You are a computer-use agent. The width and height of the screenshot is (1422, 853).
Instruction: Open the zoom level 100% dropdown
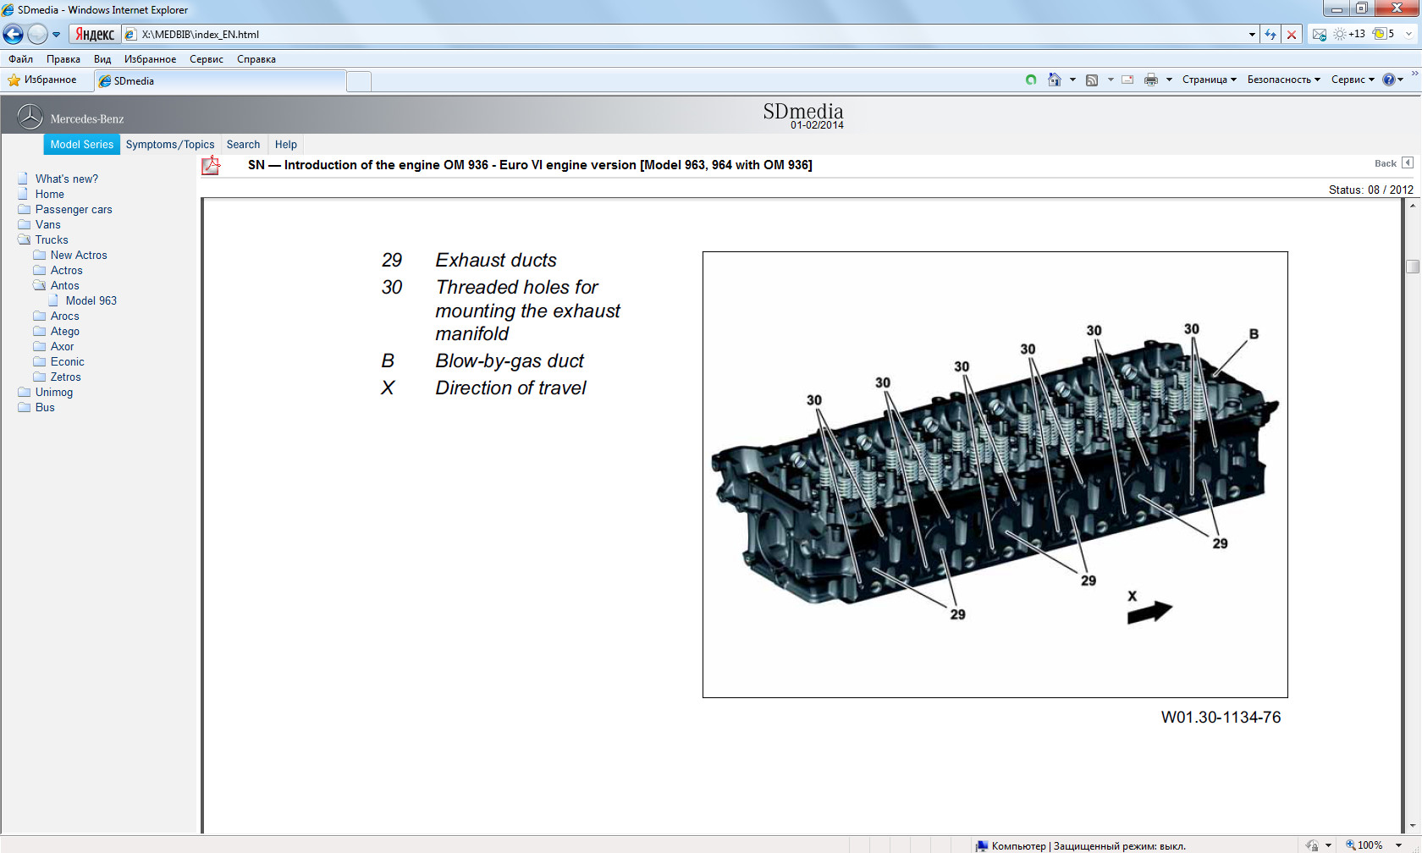click(x=1398, y=845)
